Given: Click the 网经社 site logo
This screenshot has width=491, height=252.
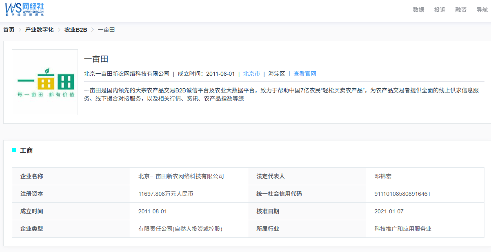Looking at the screenshot, I should (24, 9).
